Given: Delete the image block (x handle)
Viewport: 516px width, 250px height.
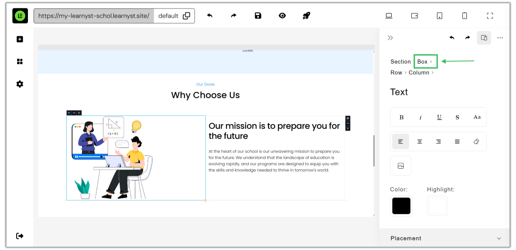Looking at the screenshot, I should pos(79,113).
